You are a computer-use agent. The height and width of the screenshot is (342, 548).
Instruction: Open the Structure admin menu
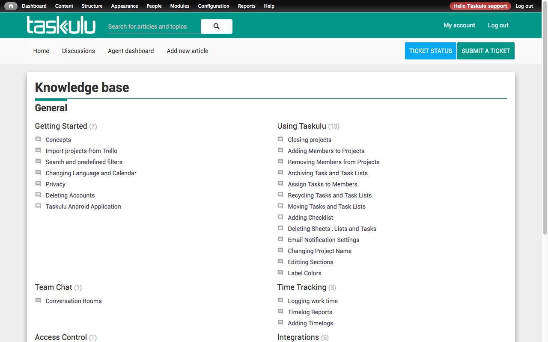click(x=92, y=6)
